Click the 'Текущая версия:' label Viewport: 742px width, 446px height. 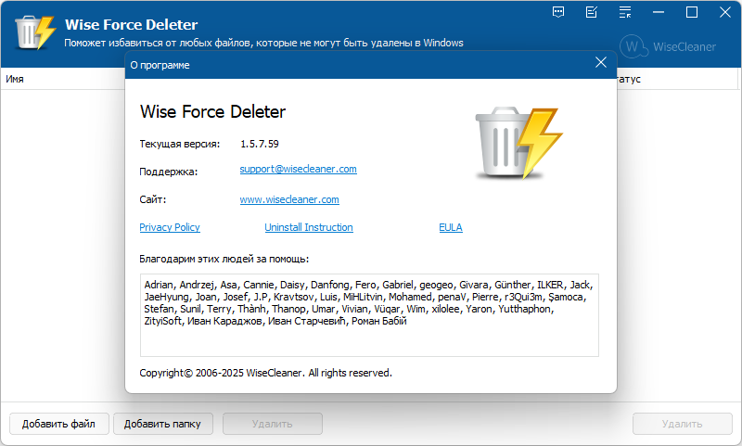(180, 144)
